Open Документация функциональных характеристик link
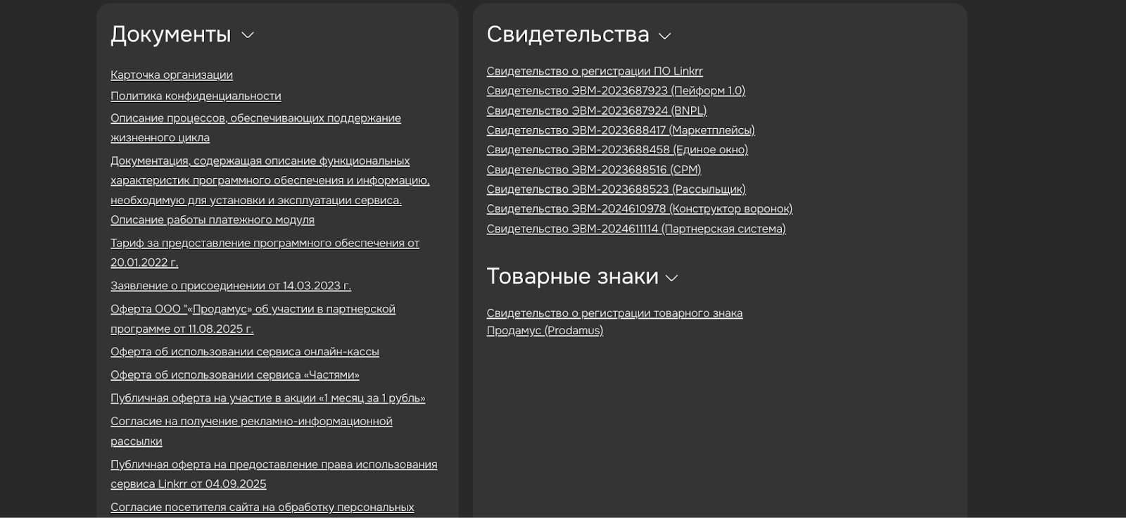The width and height of the screenshot is (1126, 518). (270, 180)
